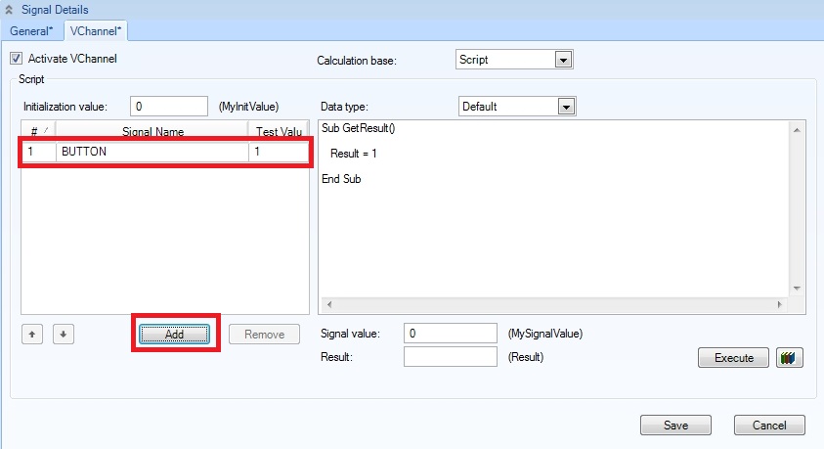Click the Initialization value field

[168, 106]
